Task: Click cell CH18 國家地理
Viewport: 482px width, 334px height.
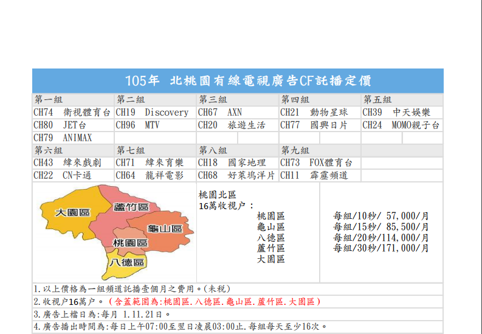Action: point(237,163)
